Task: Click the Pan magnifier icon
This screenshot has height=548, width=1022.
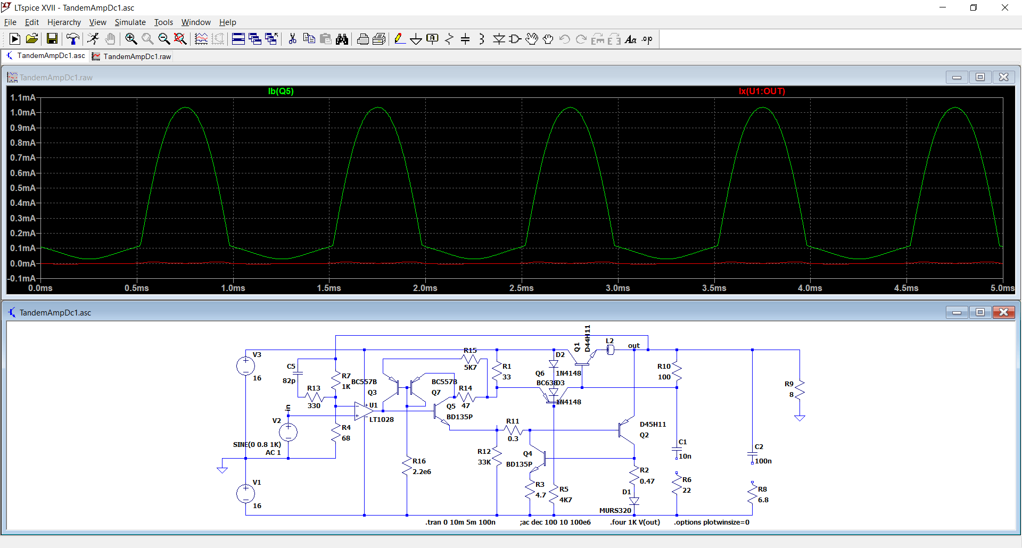Action: tap(147, 39)
